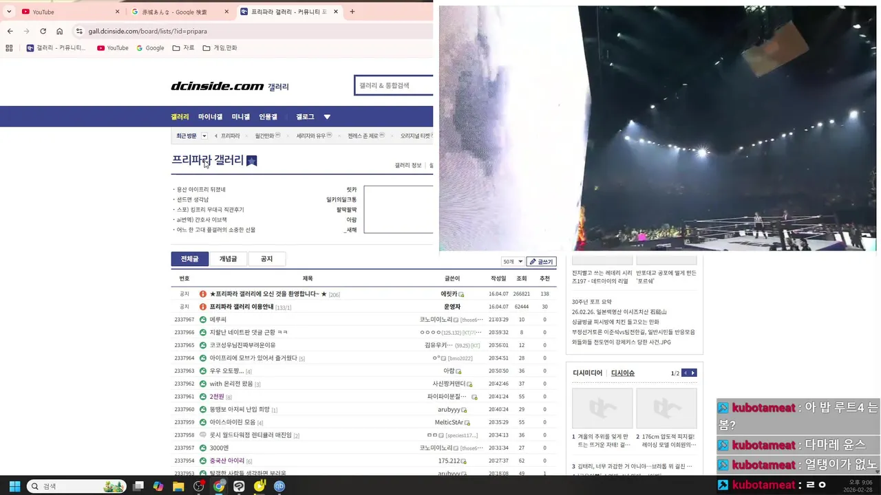Click the browser home icon
Viewport: 881px width, 495px height.
[x=60, y=31]
